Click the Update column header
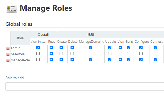The height and width of the screenshot is (98, 164). 111,41
